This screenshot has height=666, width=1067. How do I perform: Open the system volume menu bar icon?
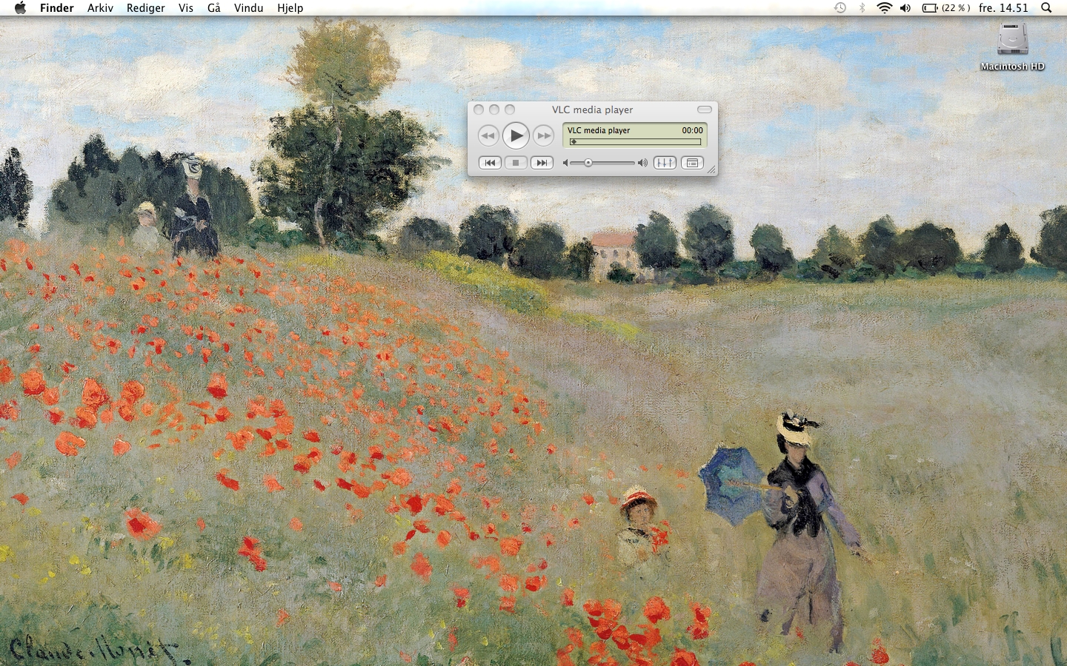pos(905,8)
